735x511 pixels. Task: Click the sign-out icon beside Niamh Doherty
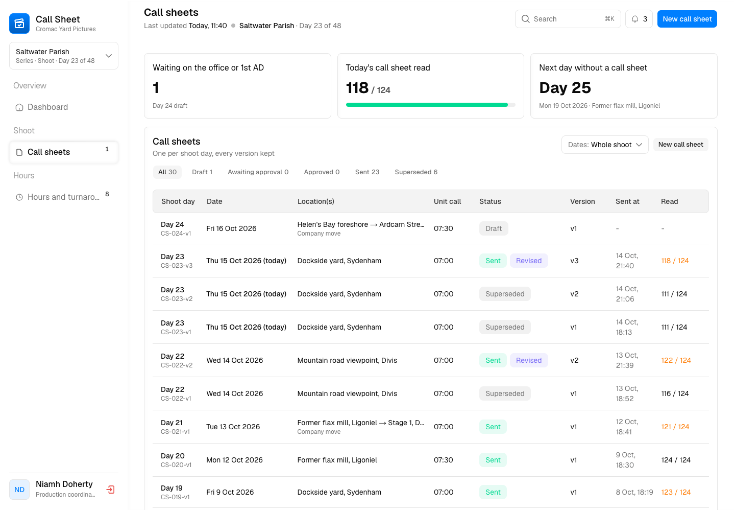point(110,490)
